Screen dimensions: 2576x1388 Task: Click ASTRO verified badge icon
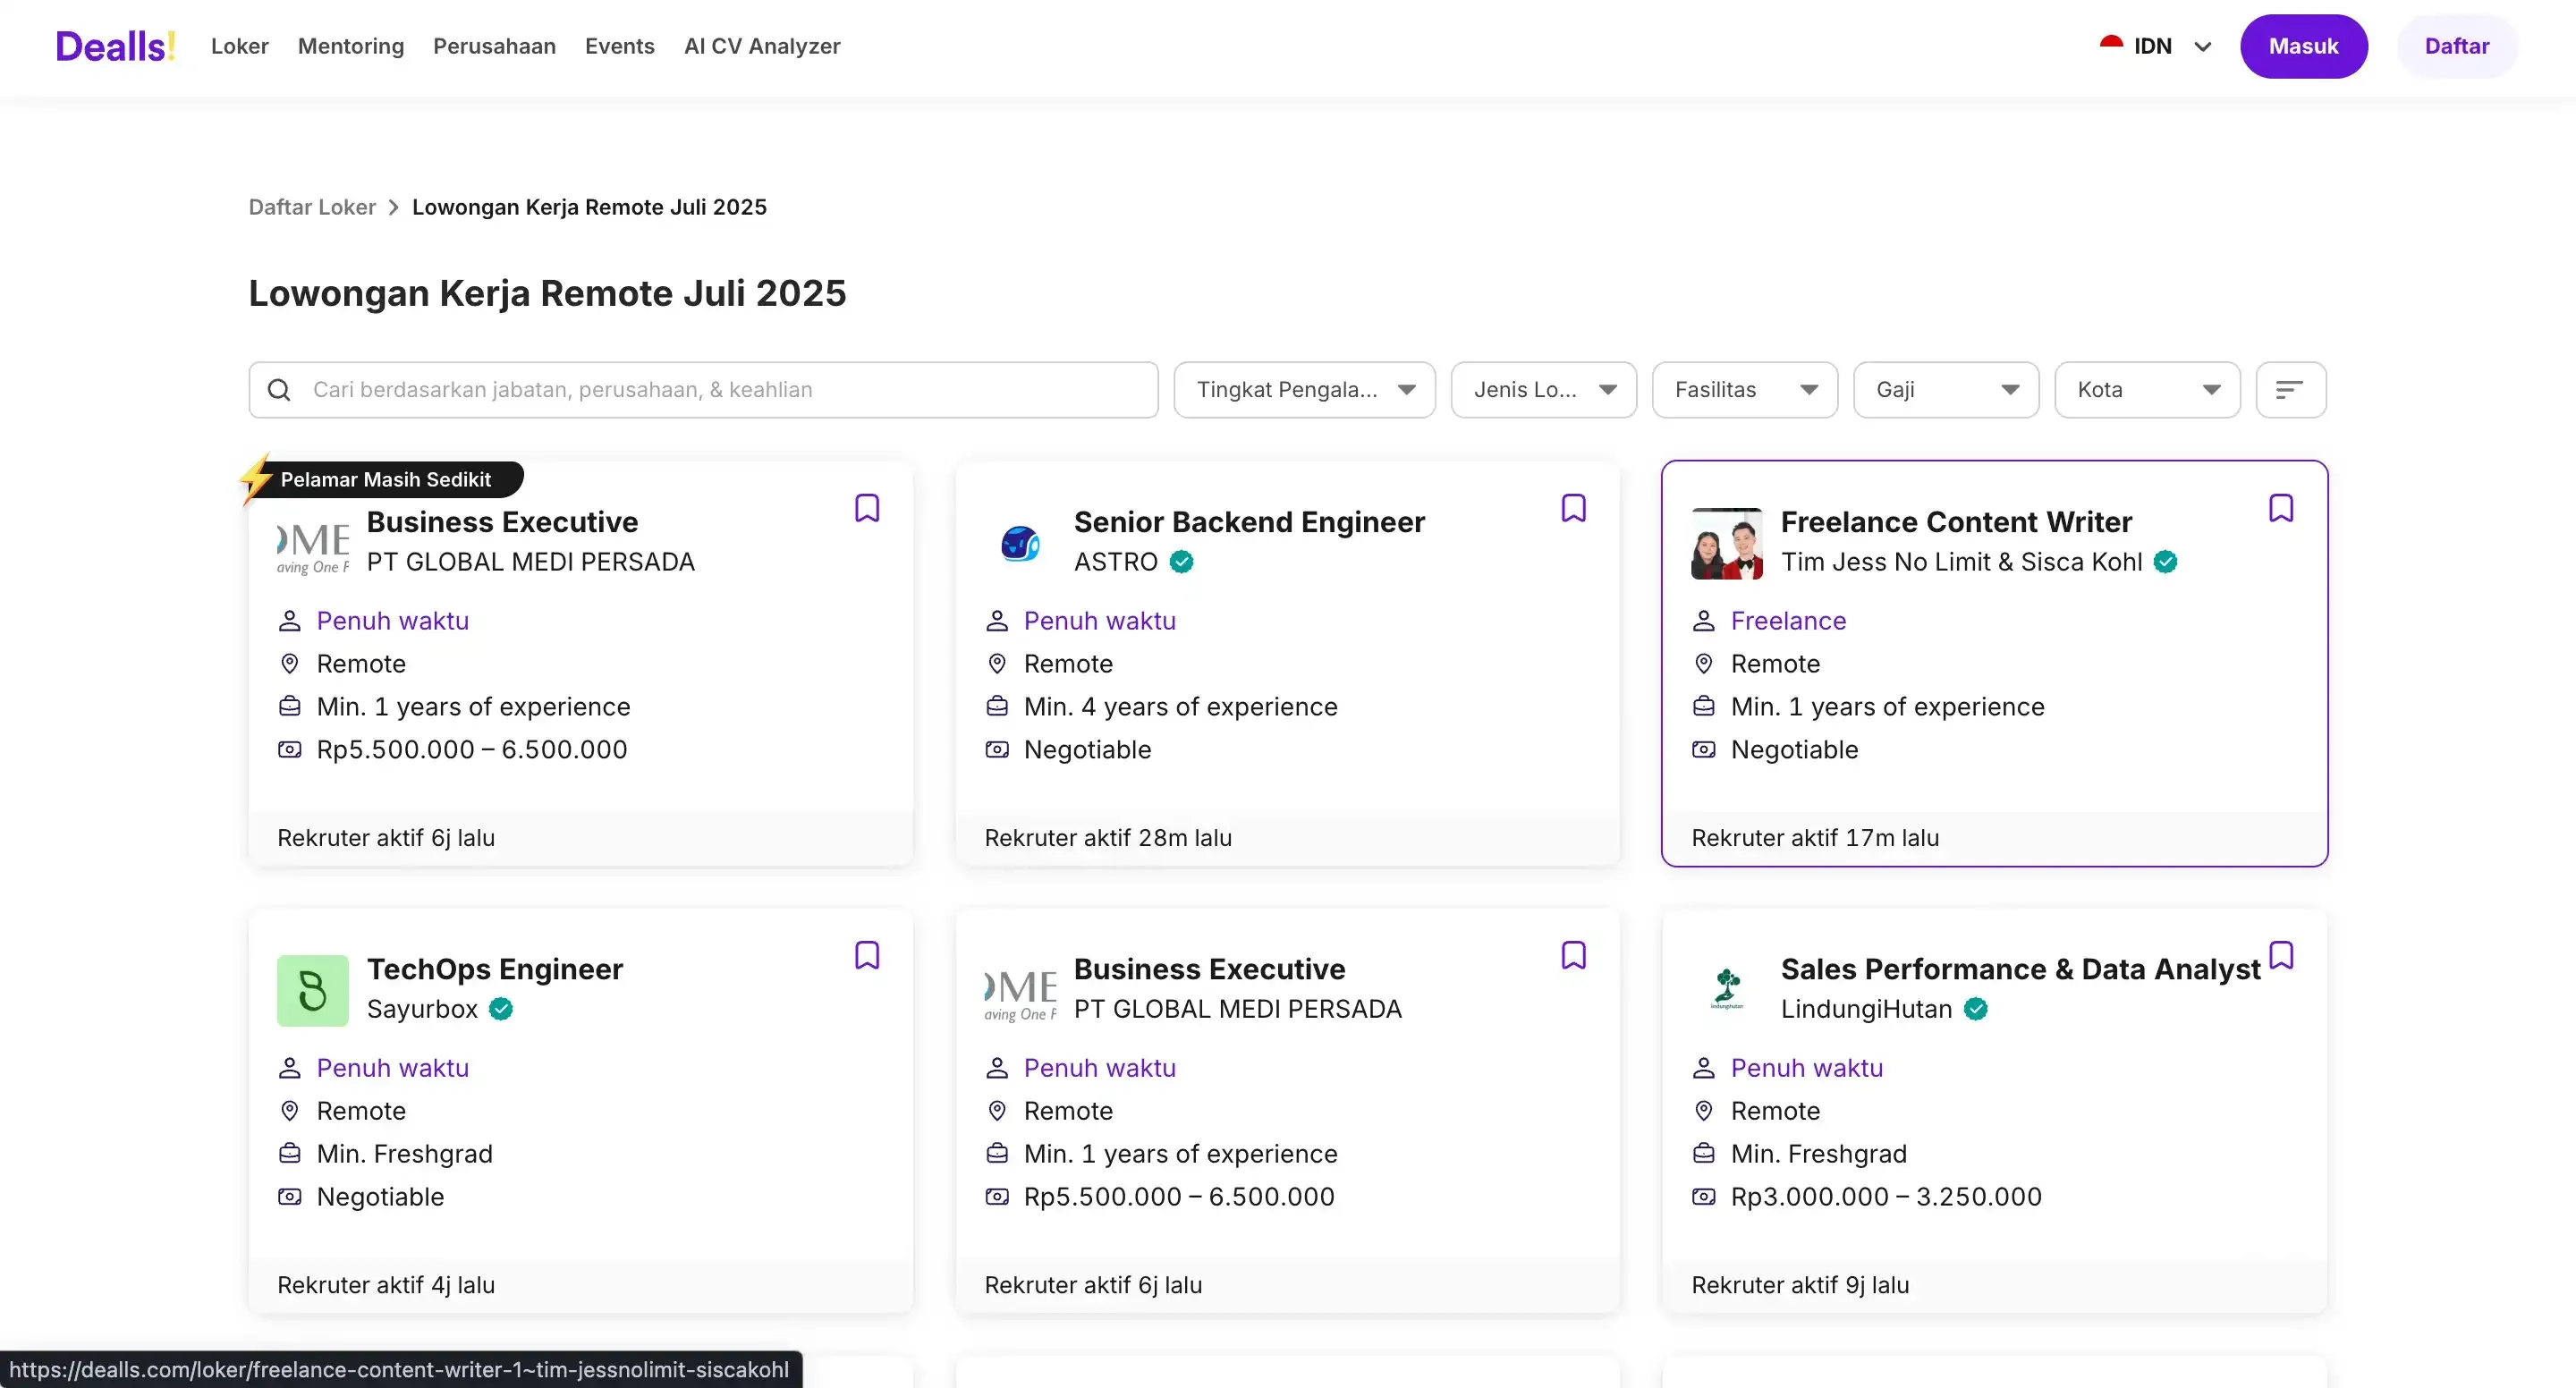tap(1181, 562)
